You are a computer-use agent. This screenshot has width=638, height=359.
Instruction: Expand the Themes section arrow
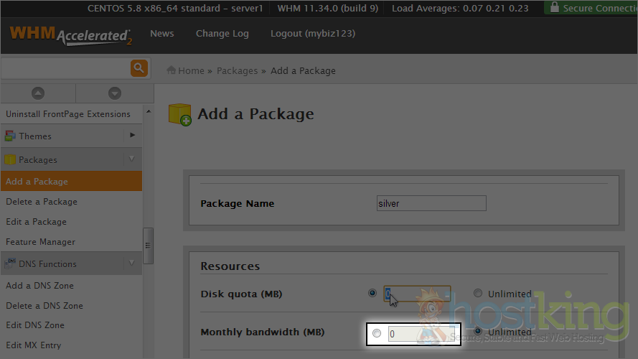(132, 135)
